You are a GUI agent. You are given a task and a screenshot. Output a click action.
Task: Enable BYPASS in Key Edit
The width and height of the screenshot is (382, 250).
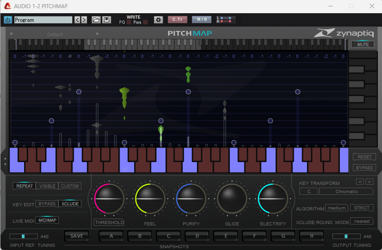click(x=47, y=204)
